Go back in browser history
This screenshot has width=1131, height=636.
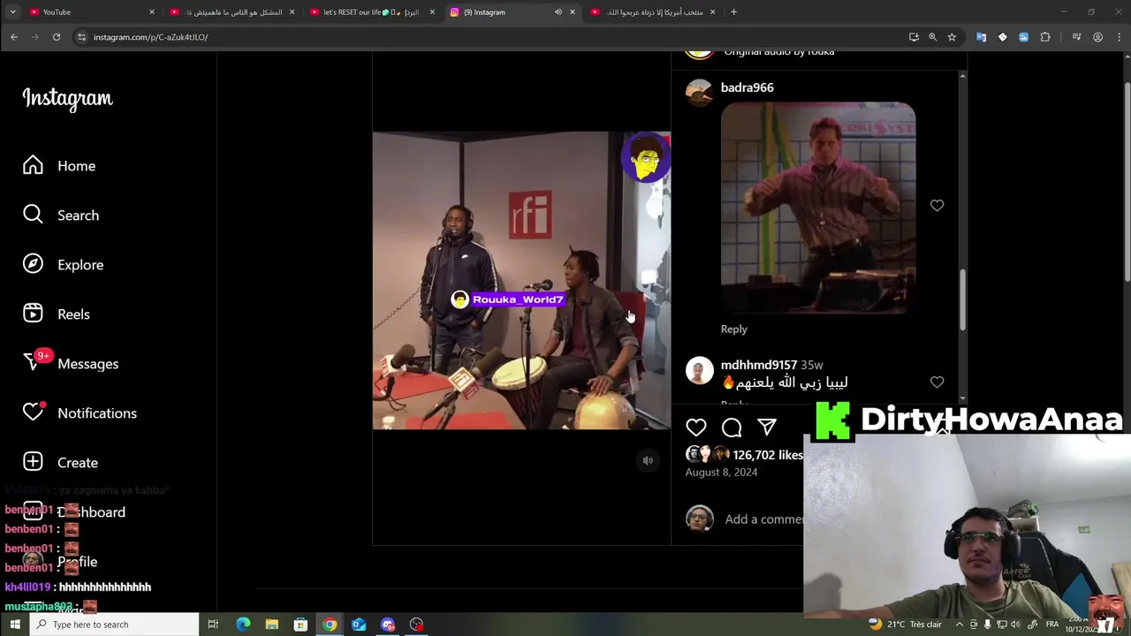(14, 37)
